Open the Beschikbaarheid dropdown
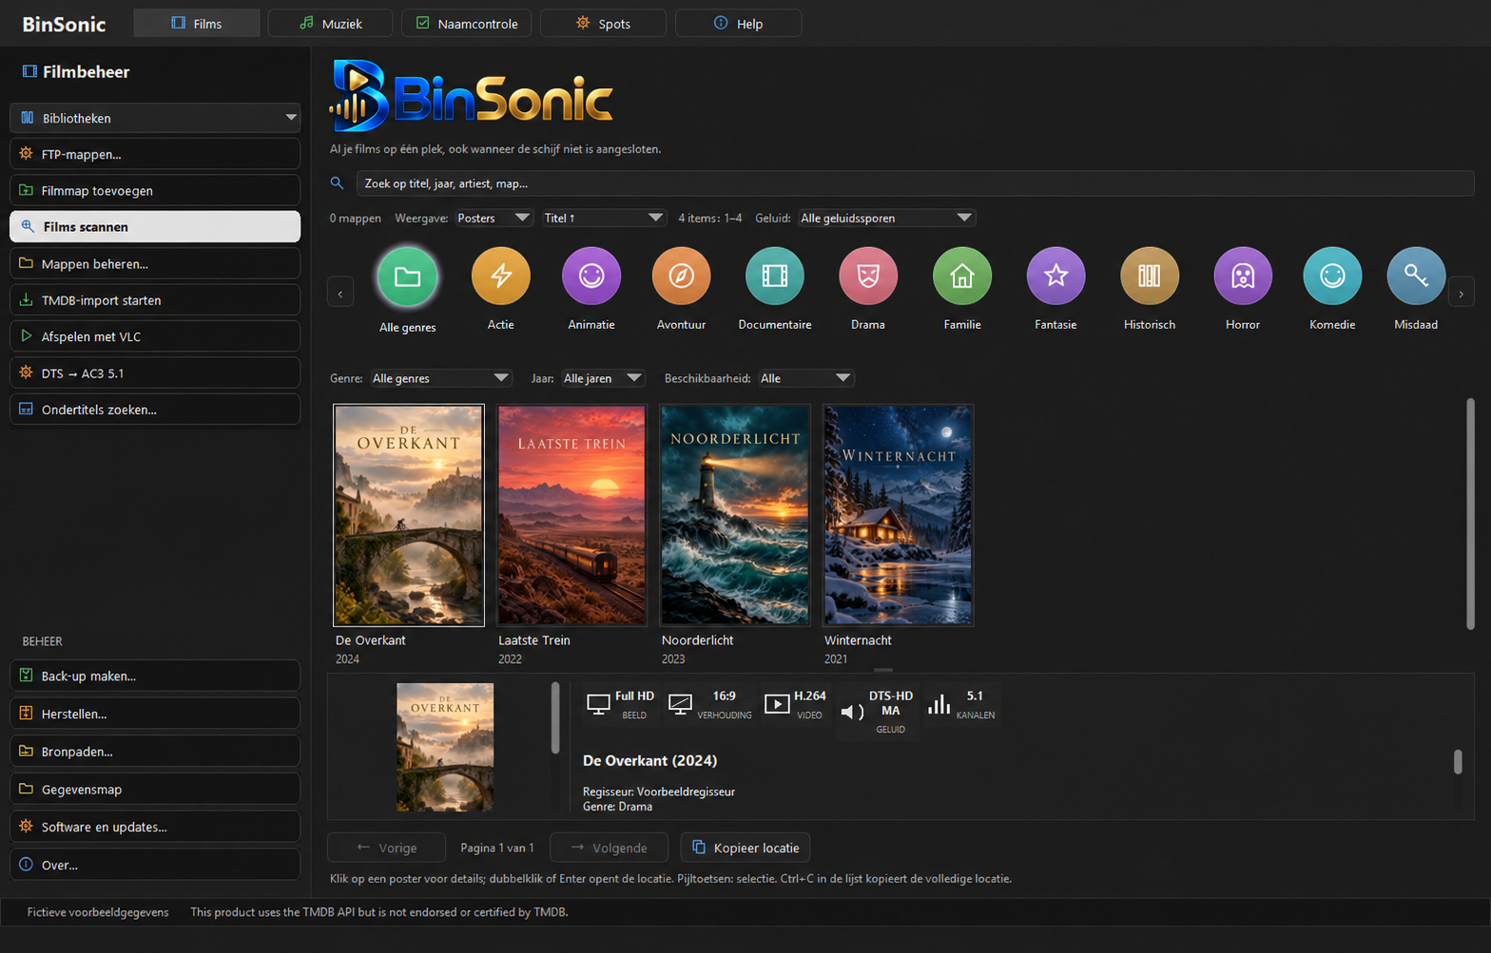Screen dimensions: 1491x953 point(805,378)
